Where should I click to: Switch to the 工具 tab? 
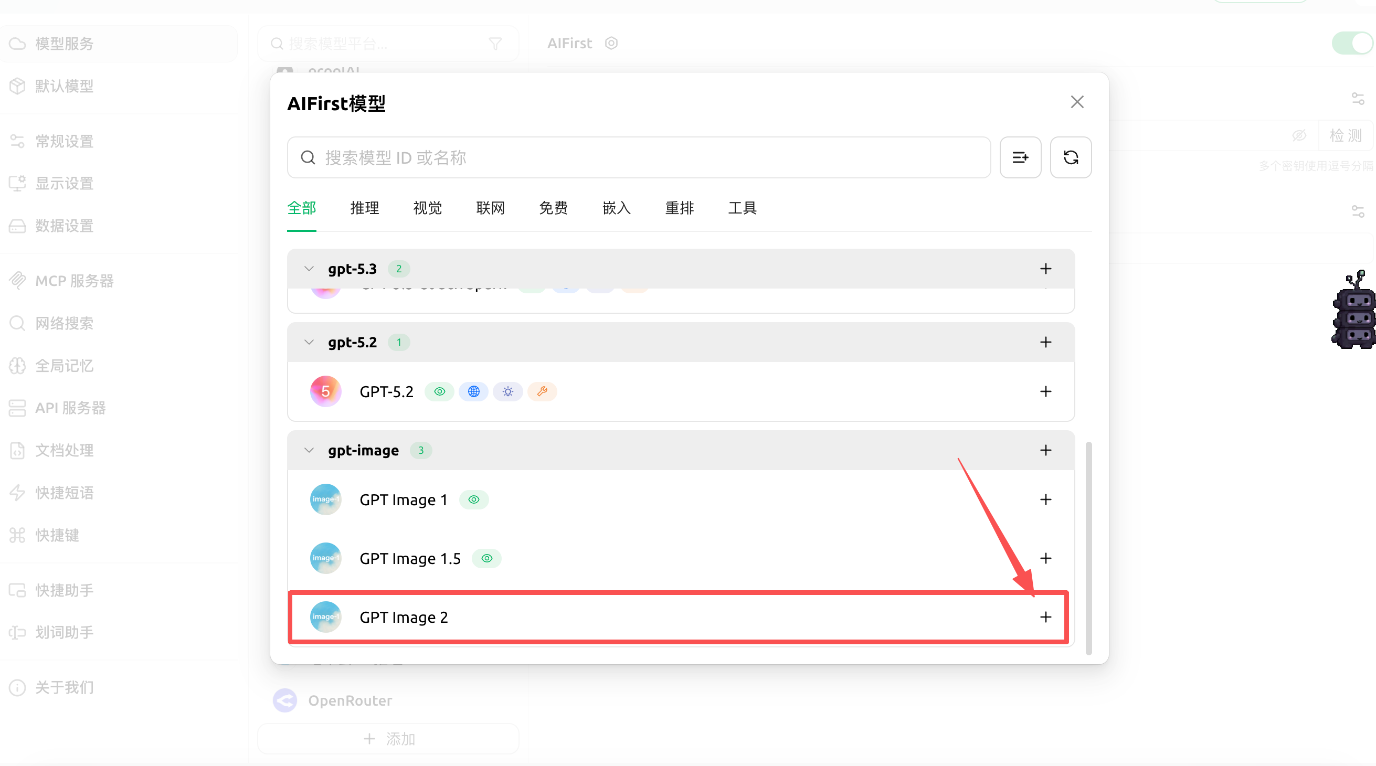coord(743,208)
